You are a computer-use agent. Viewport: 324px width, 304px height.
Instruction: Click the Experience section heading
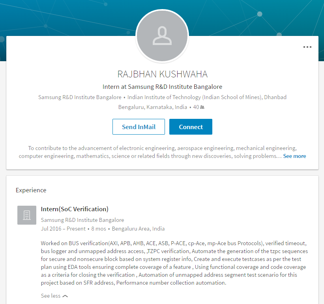[31, 190]
